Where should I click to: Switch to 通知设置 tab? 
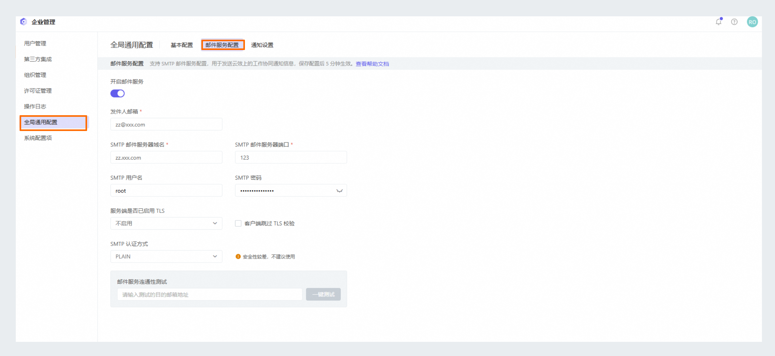click(262, 45)
